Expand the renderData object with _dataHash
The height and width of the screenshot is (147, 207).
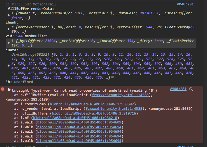tap(9, 15)
